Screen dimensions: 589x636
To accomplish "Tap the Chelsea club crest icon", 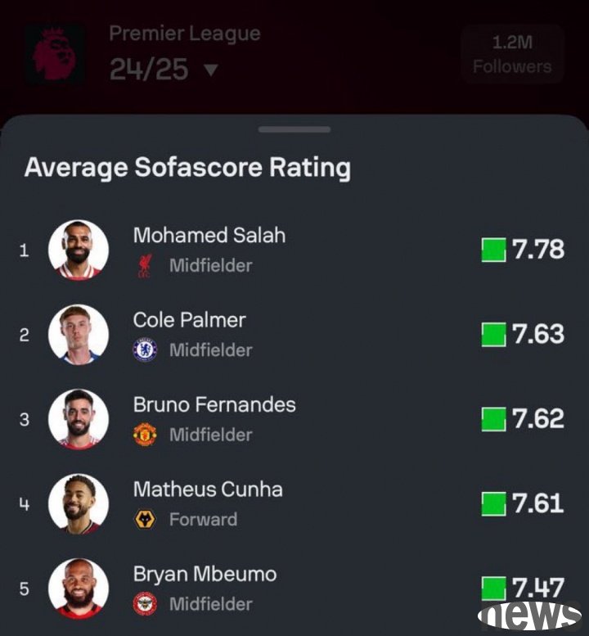I will pyautogui.click(x=145, y=350).
